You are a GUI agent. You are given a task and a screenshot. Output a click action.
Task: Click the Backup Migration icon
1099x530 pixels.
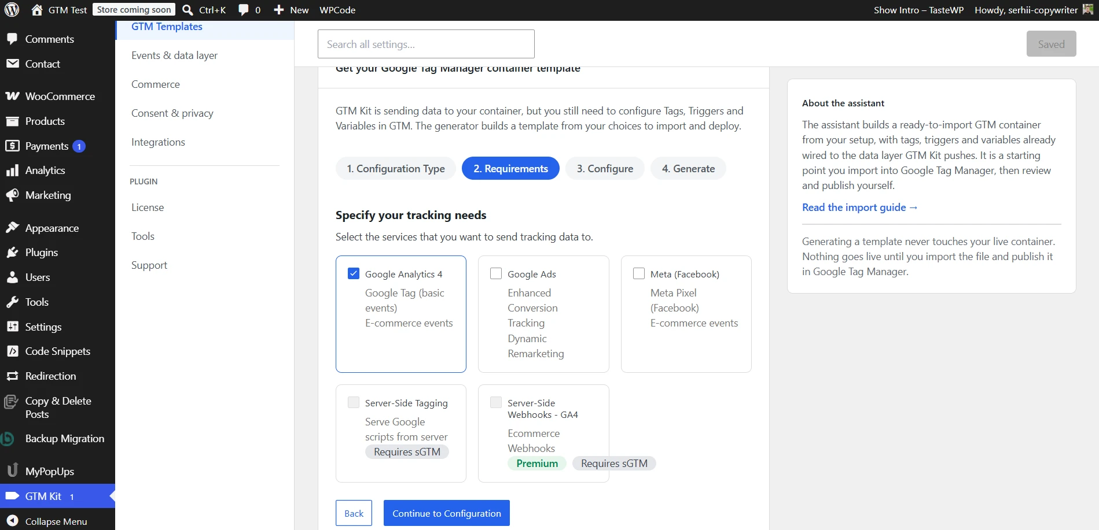click(x=8, y=439)
